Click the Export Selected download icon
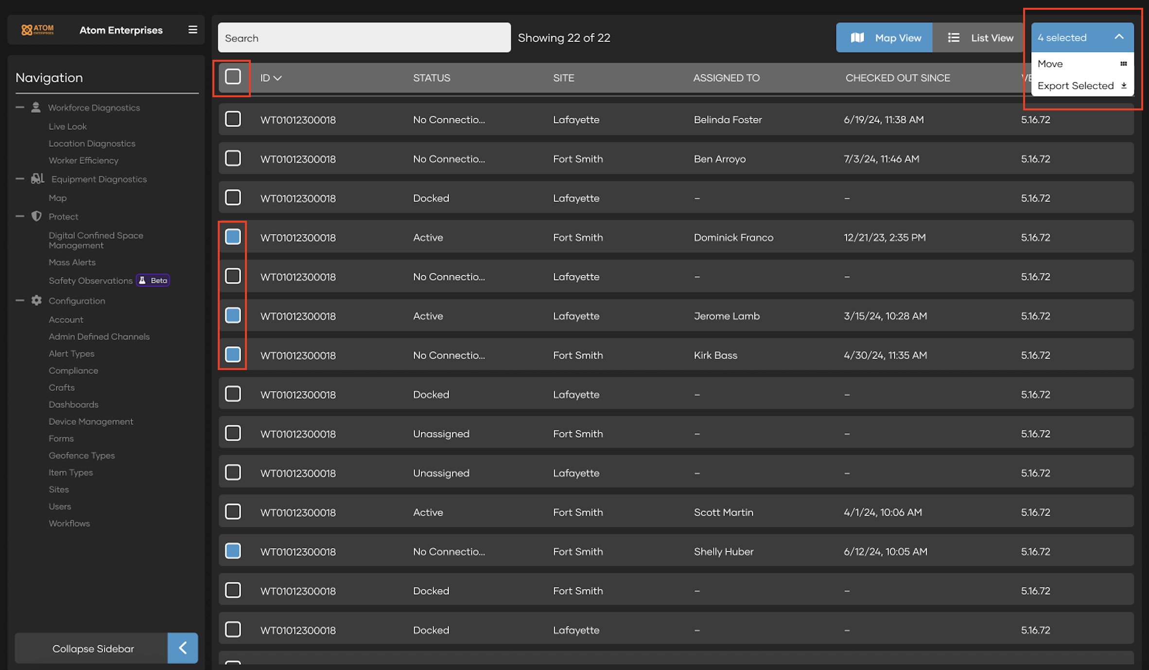Viewport: 1149px width, 670px height. (x=1124, y=86)
